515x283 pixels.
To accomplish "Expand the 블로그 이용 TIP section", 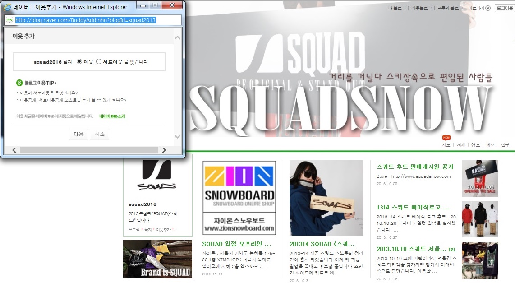I will pos(41,83).
